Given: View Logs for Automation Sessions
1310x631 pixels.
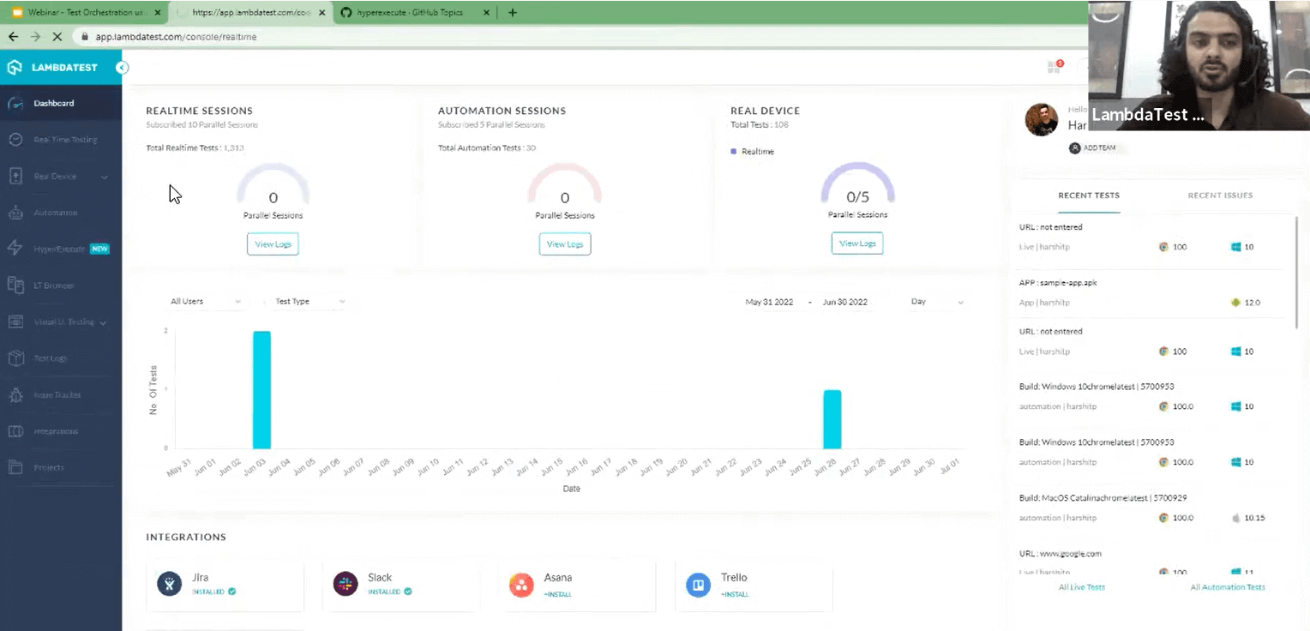Looking at the screenshot, I should pyautogui.click(x=564, y=243).
